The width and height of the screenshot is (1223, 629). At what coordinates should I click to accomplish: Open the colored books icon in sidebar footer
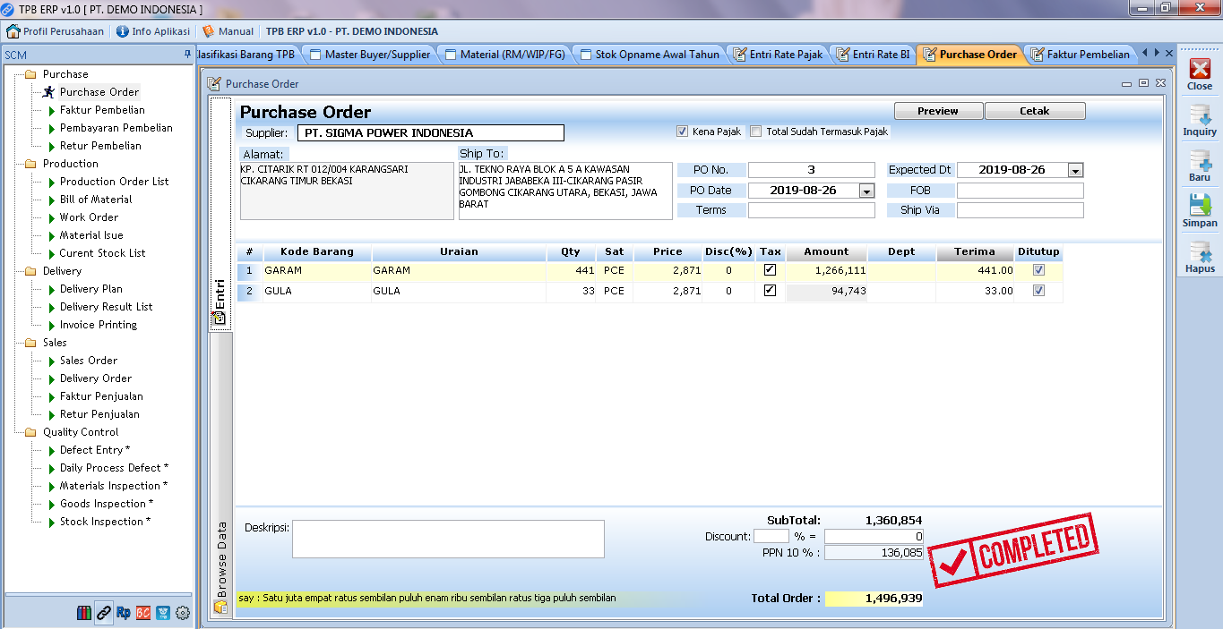84,613
